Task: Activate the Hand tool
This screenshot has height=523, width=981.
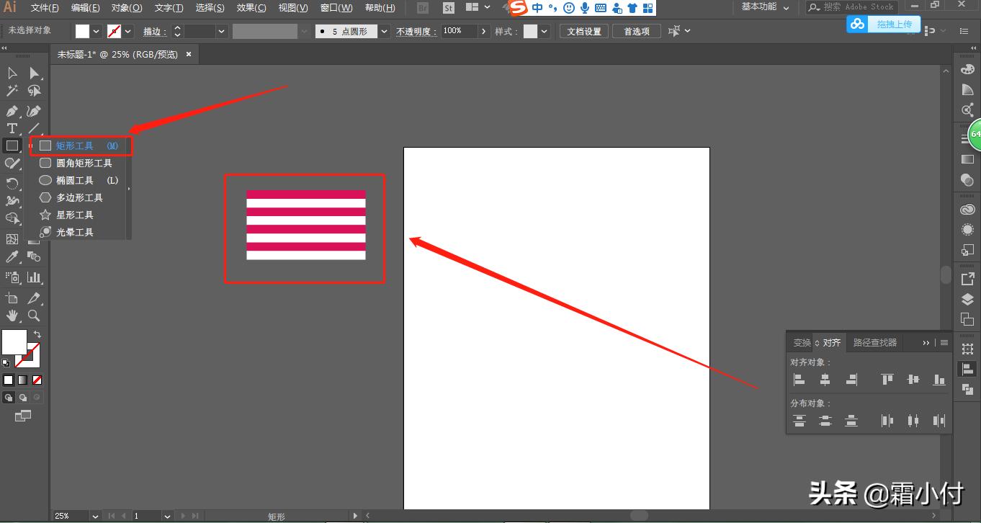Action: 12,316
